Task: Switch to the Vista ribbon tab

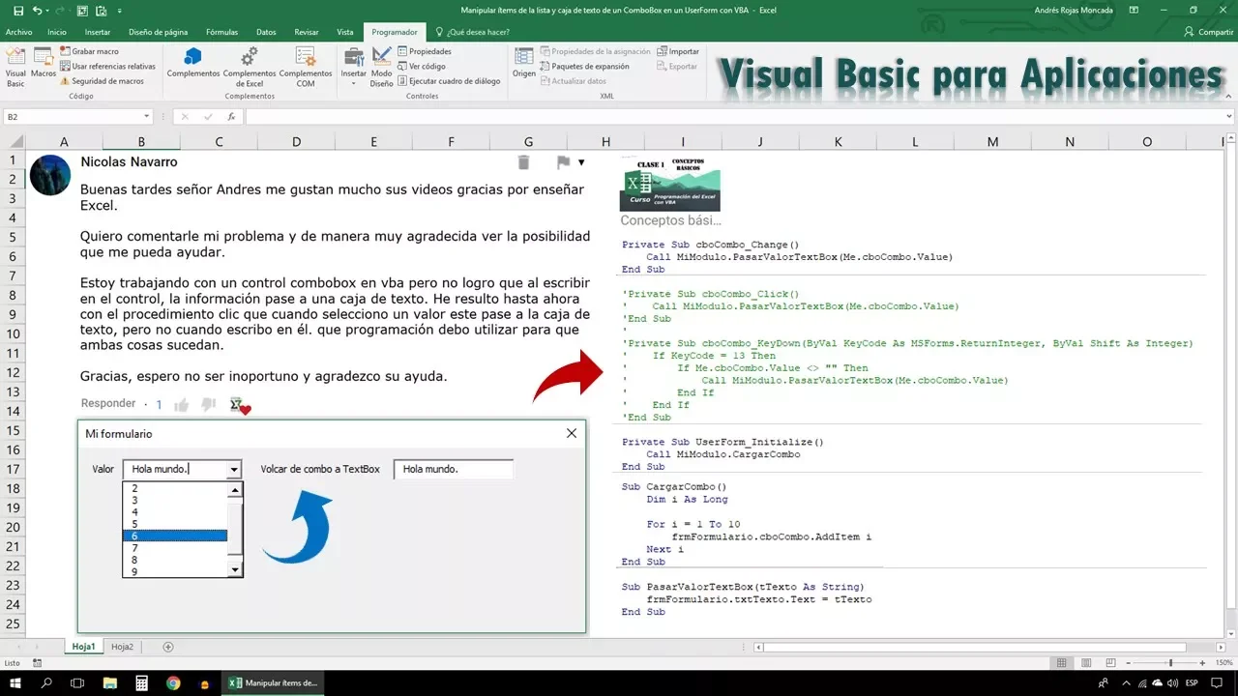Action: pos(344,32)
